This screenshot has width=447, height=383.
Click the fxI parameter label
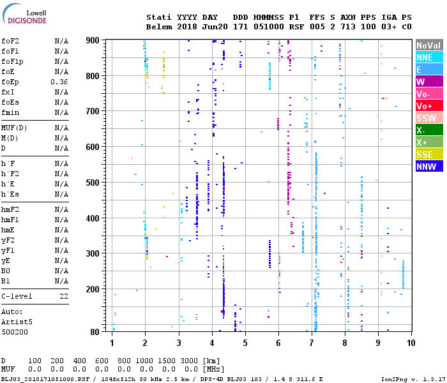coord(8,93)
